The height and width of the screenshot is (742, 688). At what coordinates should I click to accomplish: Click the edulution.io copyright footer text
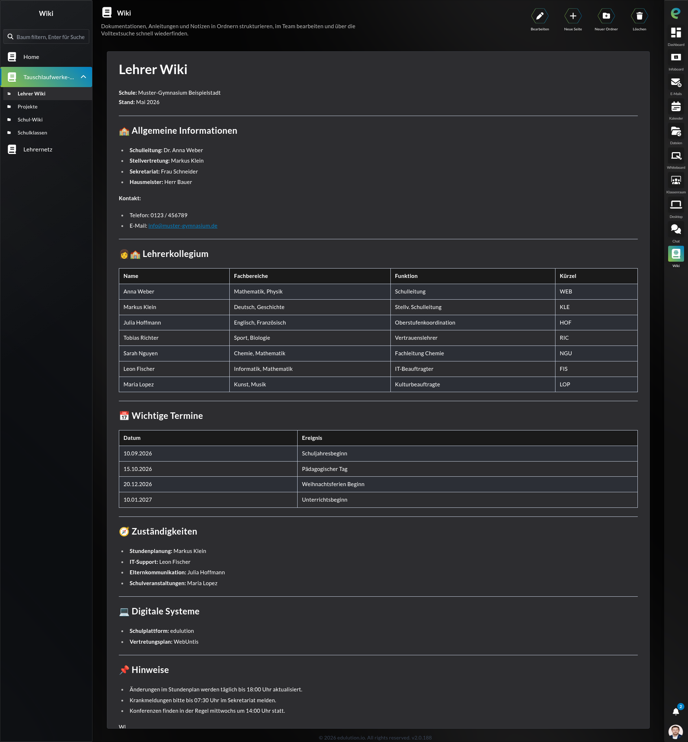pos(375,738)
